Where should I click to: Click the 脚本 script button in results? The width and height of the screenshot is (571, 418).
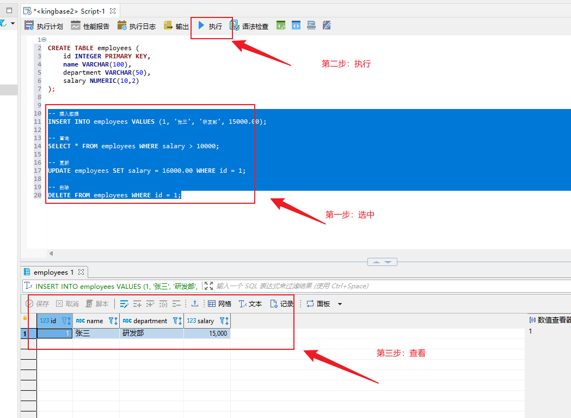click(97, 304)
